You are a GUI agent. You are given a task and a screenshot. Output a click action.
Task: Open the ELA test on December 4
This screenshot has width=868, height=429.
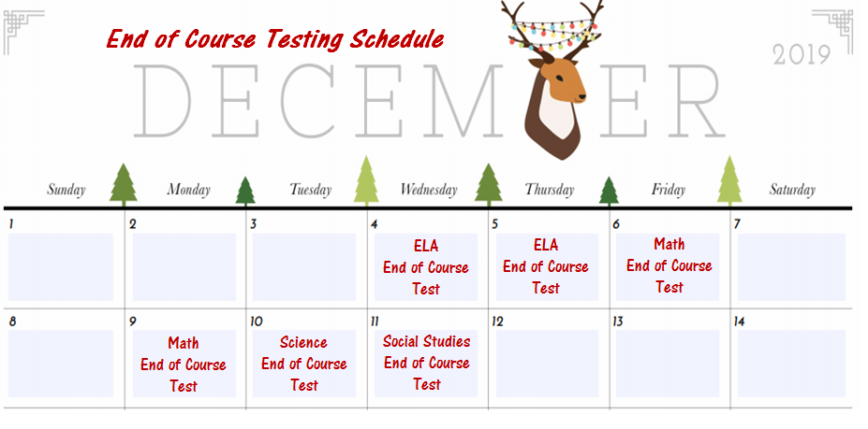coord(426,267)
